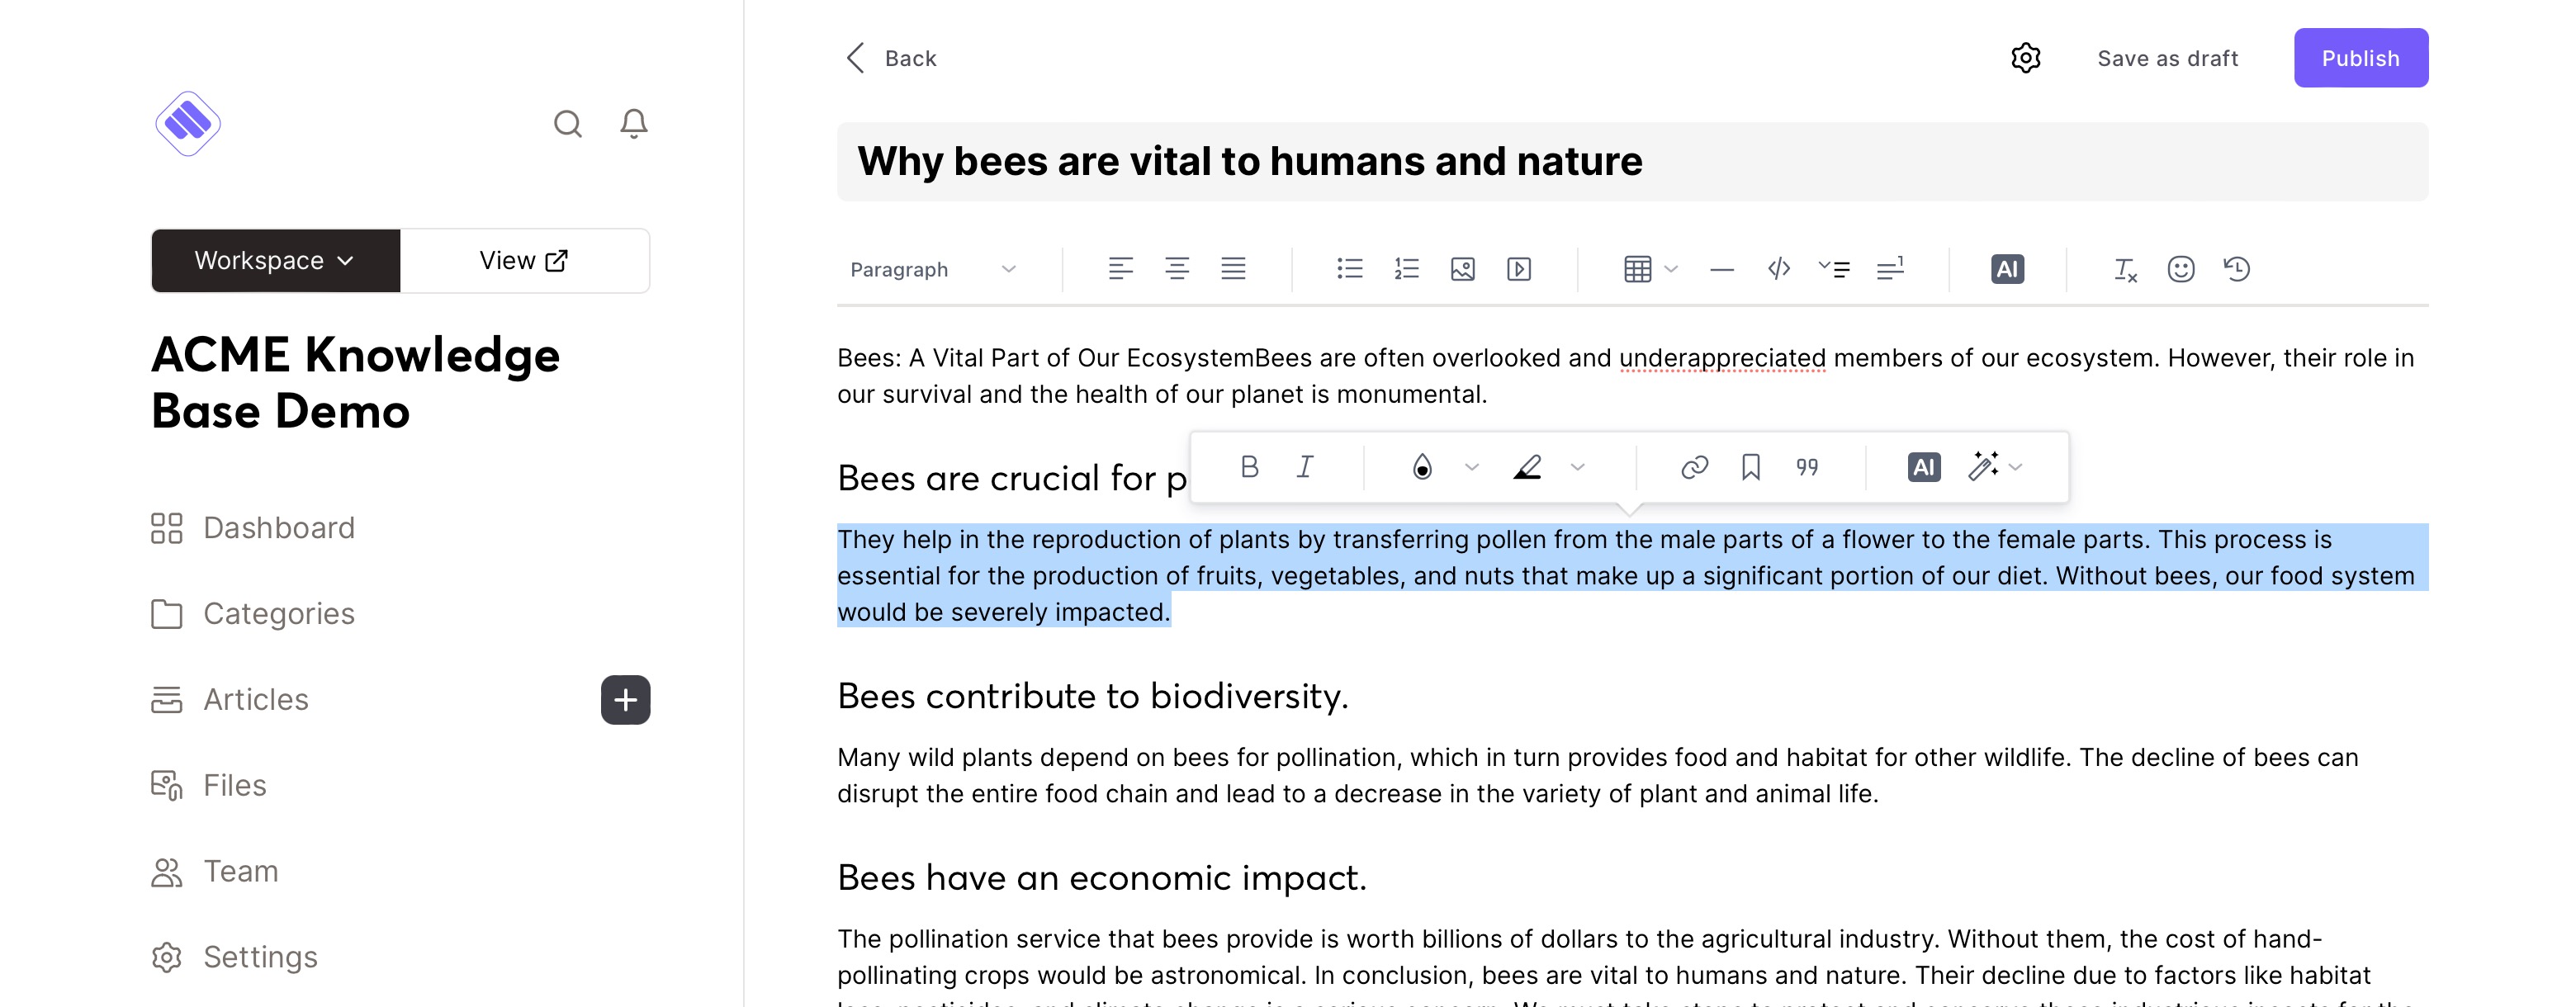The height and width of the screenshot is (1007, 2576).
Task: Clear text formatting
Action: 2124,269
